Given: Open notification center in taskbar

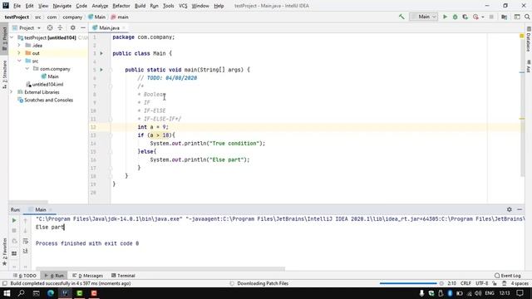Looking at the screenshot, I should coord(520,293).
